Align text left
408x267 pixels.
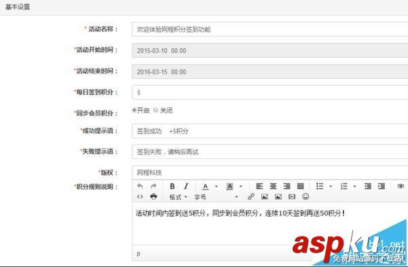[x=259, y=186]
